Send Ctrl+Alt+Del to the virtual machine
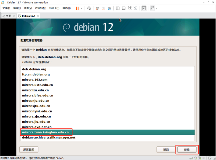 tap(89, 8)
